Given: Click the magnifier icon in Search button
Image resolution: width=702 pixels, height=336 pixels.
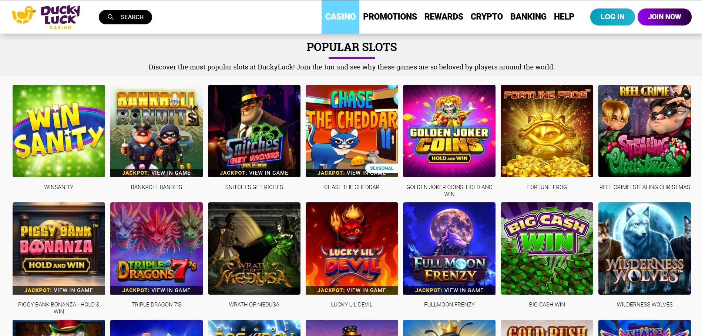Looking at the screenshot, I should 110,17.
